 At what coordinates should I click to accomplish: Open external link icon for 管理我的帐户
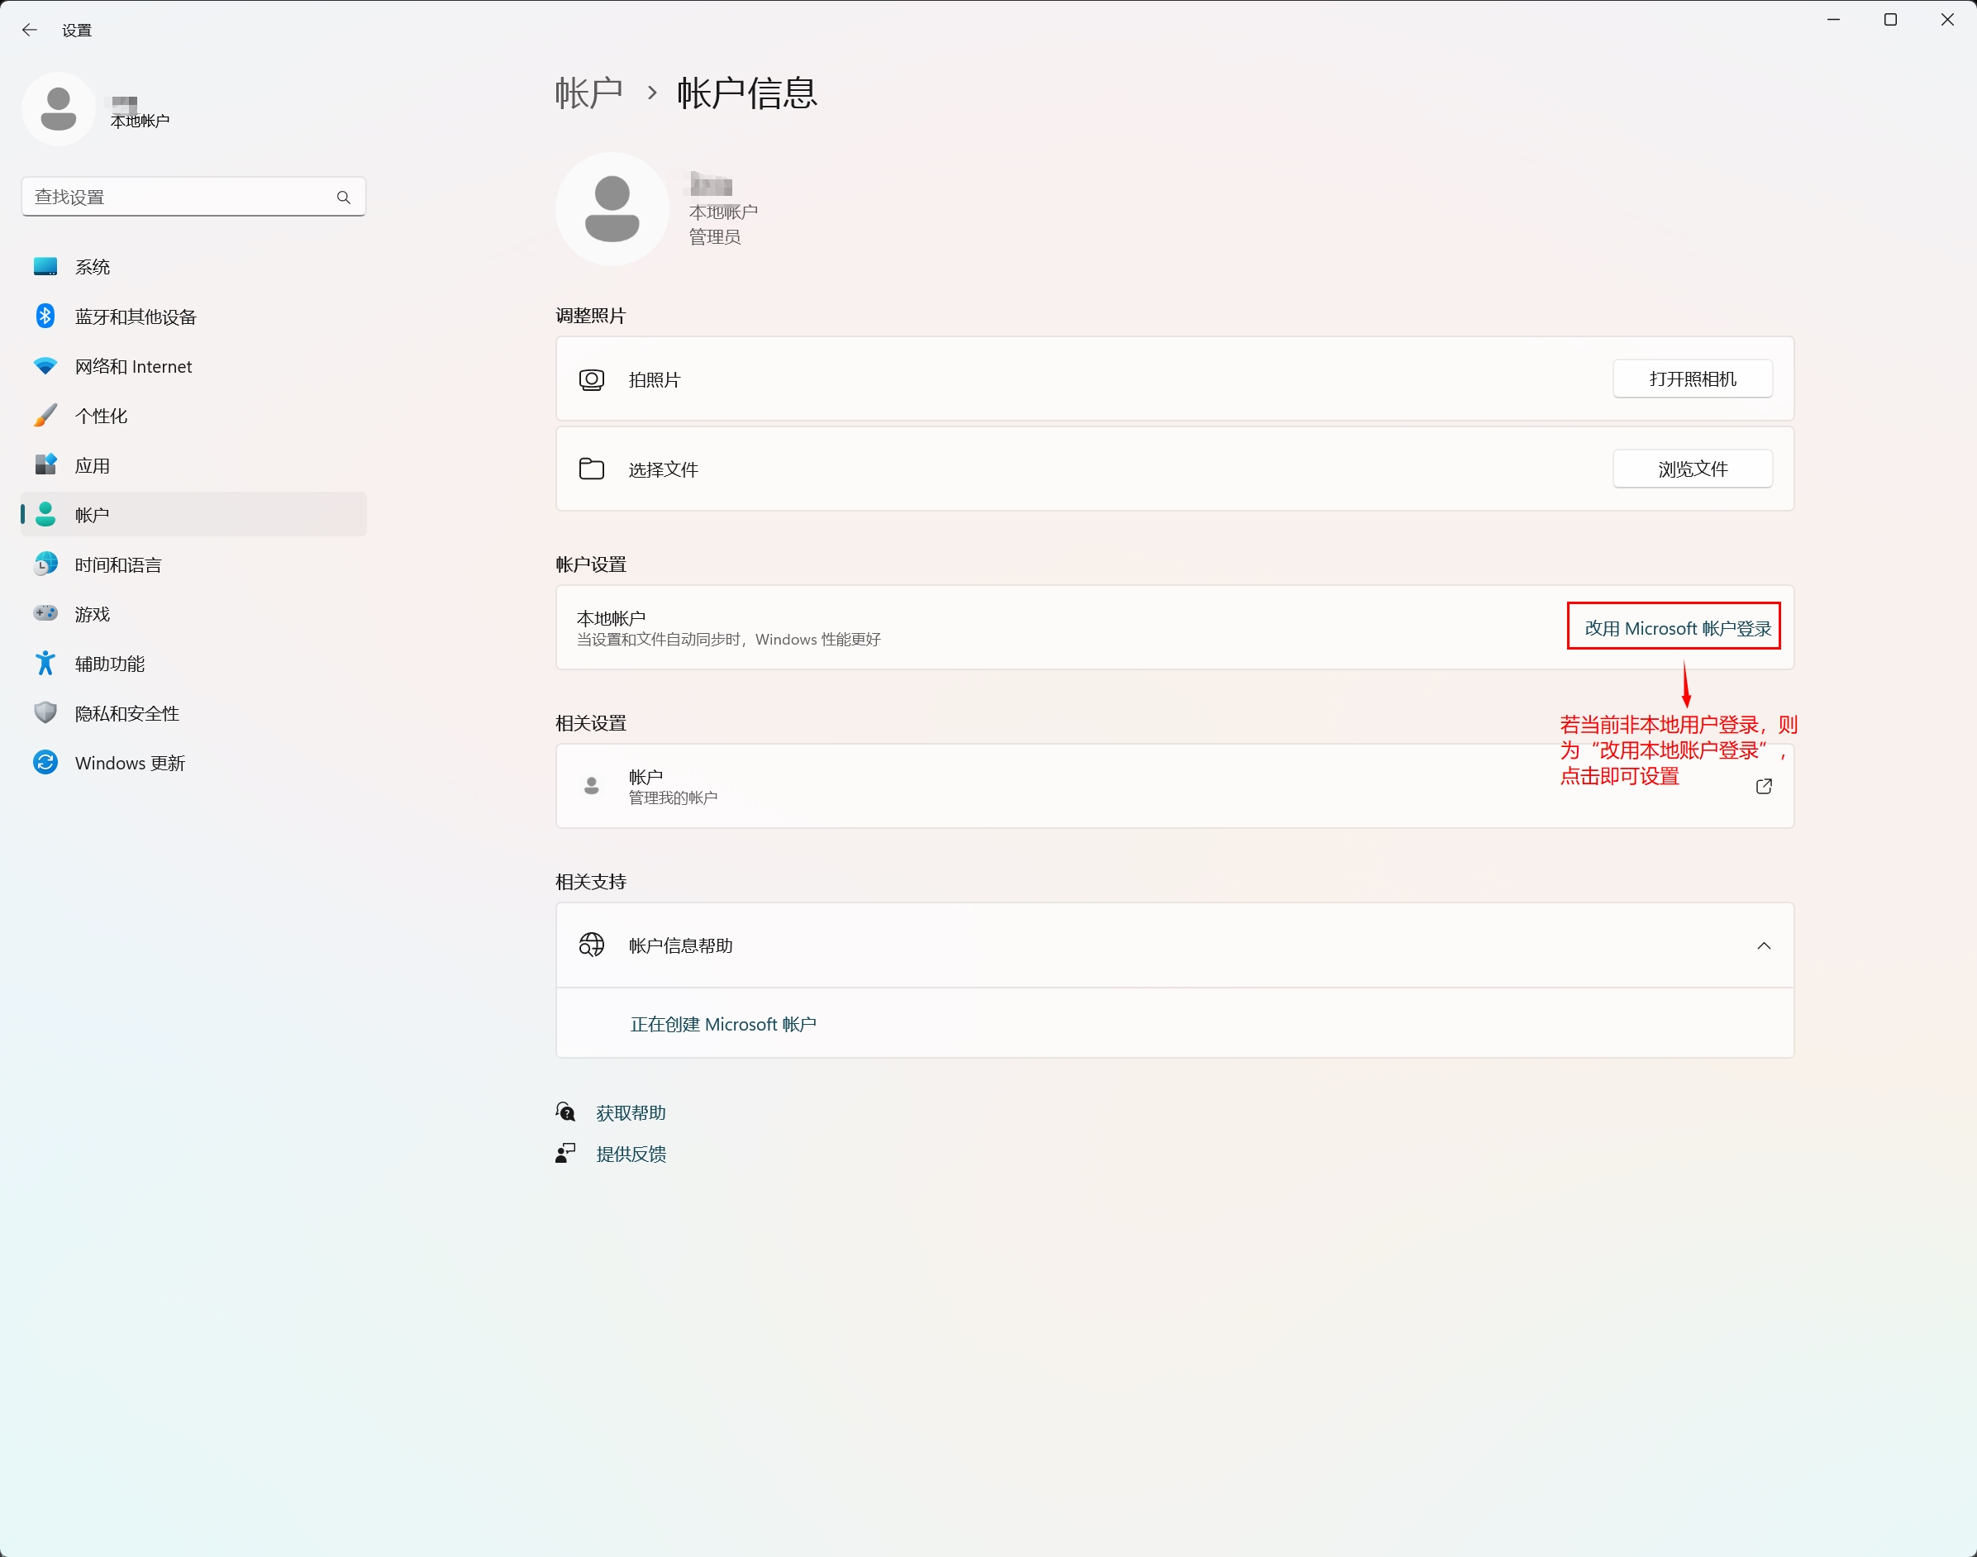[x=1763, y=786]
